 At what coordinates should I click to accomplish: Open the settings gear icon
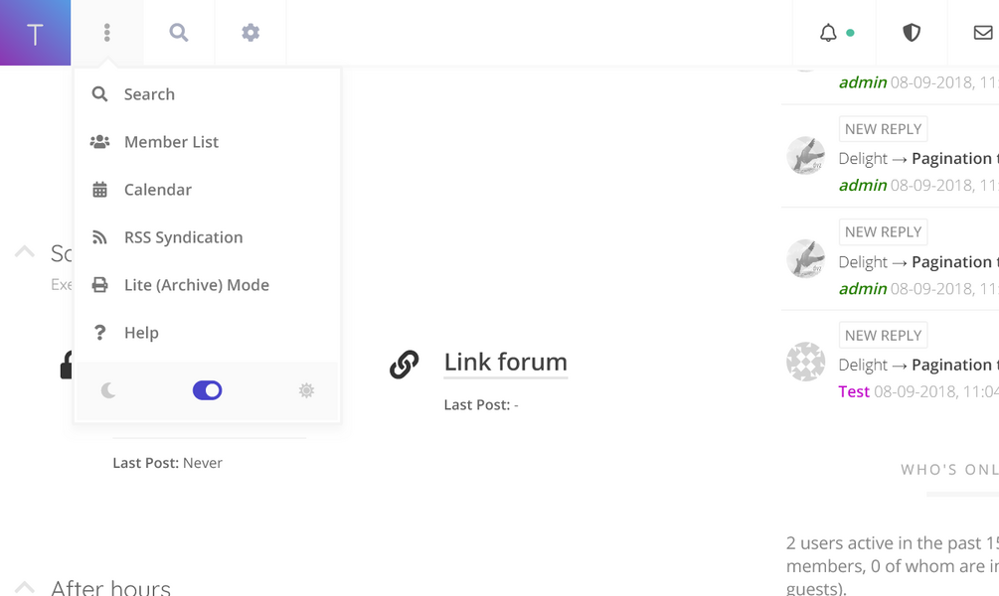[x=250, y=33]
